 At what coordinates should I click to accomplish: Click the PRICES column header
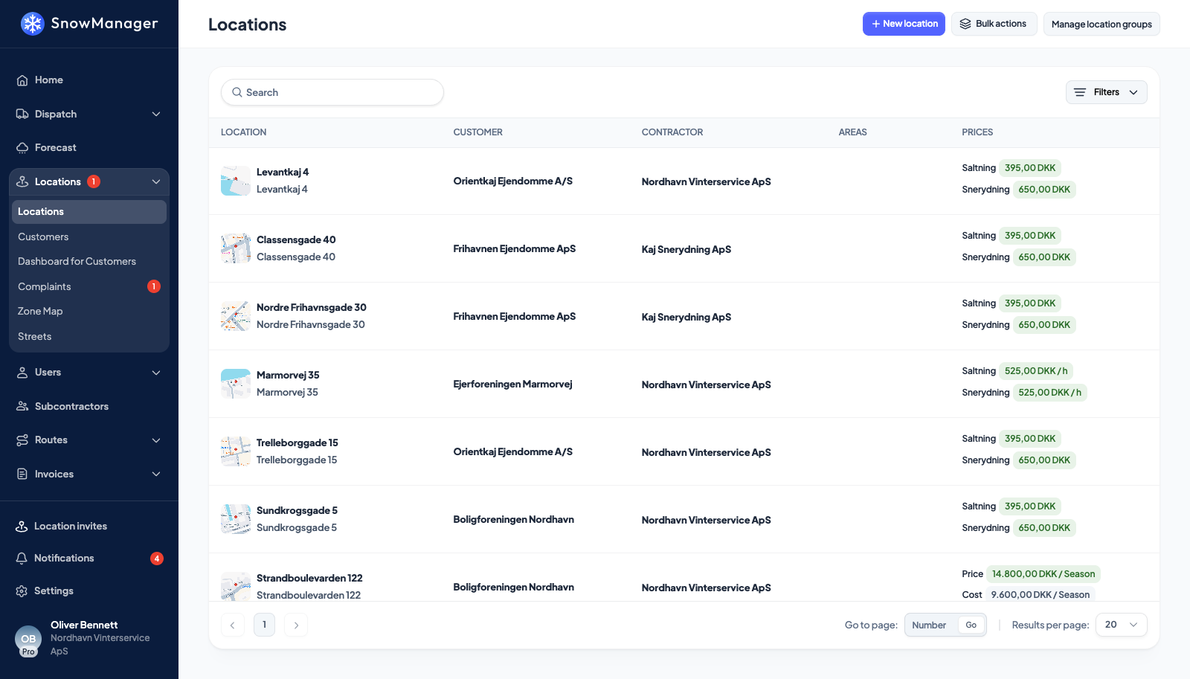click(977, 132)
